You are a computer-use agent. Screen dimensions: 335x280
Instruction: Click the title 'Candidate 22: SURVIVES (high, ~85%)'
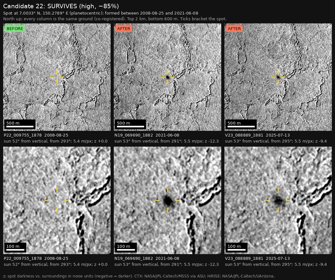61,6
